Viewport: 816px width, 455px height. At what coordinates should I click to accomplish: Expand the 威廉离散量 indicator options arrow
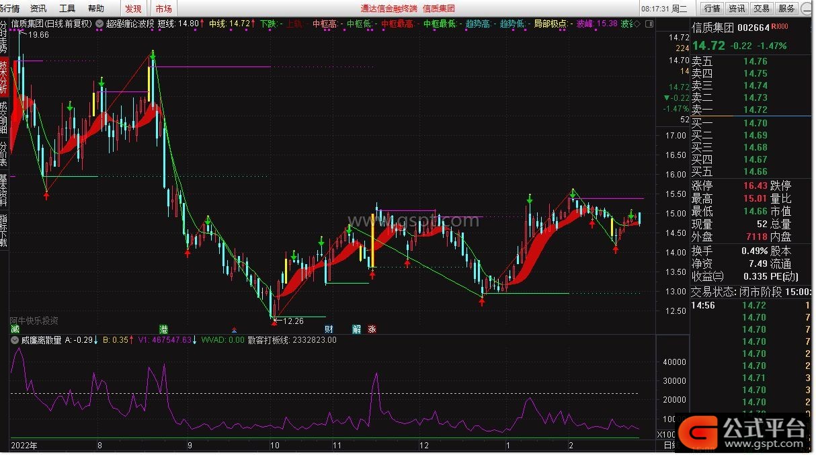point(15,340)
